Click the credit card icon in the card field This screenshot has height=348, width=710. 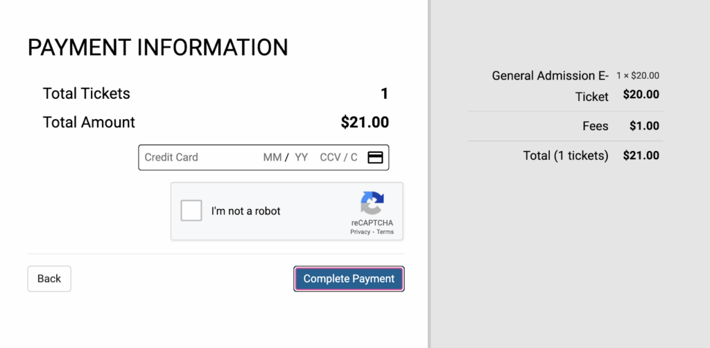click(375, 157)
